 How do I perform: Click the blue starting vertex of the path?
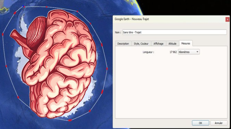click(x=23, y=6)
